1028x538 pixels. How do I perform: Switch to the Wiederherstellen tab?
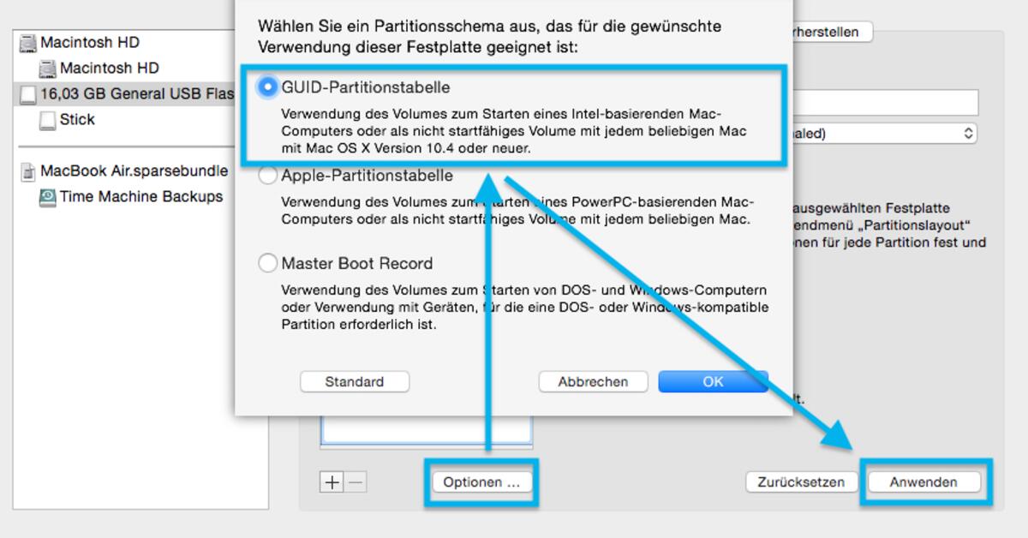tap(831, 33)
